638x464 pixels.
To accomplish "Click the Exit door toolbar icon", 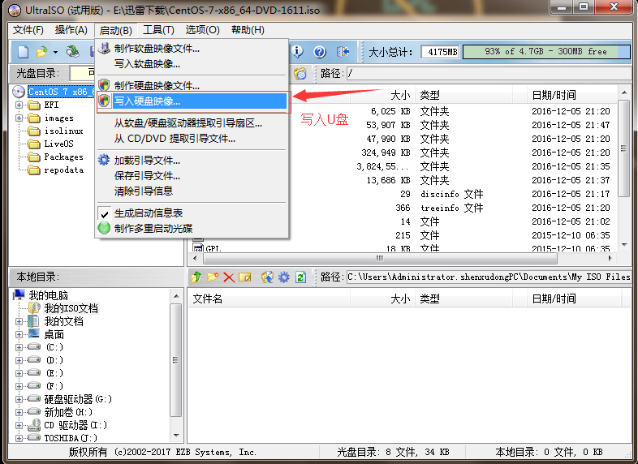I will point(343,52).
